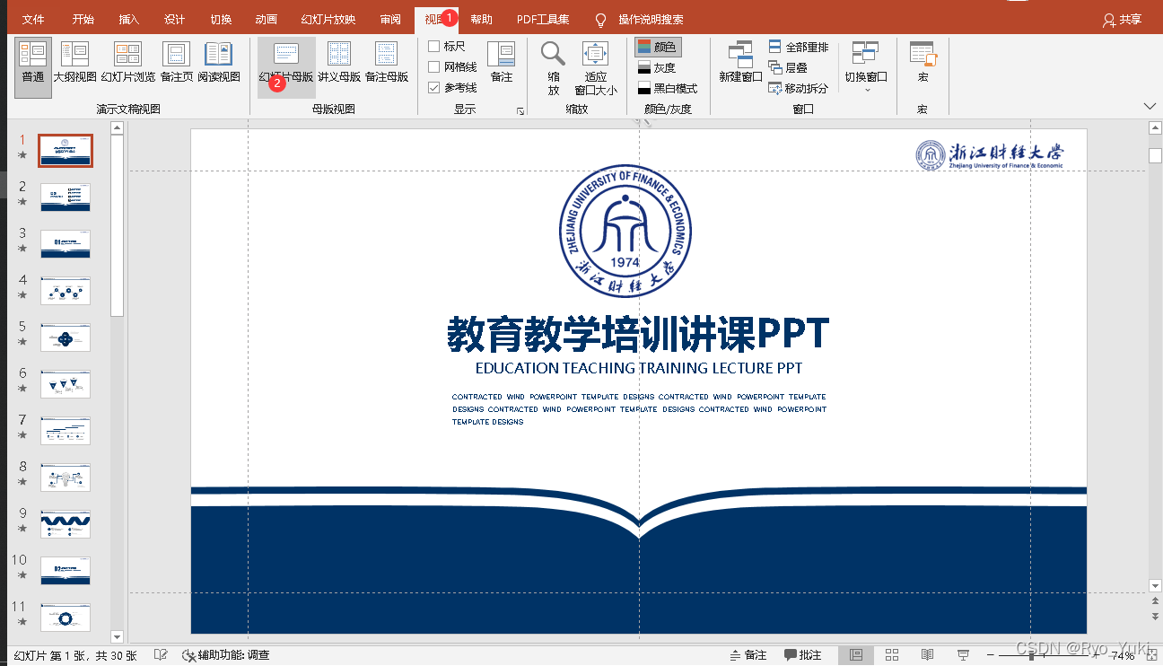Open Notes Master (备注母版)
Viewport: 1163px width, 666px height.
(387, 63)
